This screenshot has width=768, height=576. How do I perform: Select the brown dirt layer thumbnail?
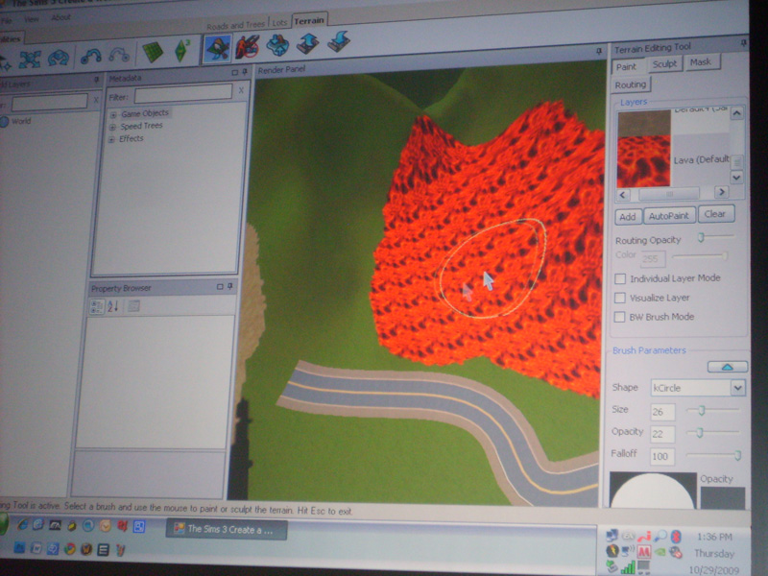pyautogui.click(x=644, y=124)
